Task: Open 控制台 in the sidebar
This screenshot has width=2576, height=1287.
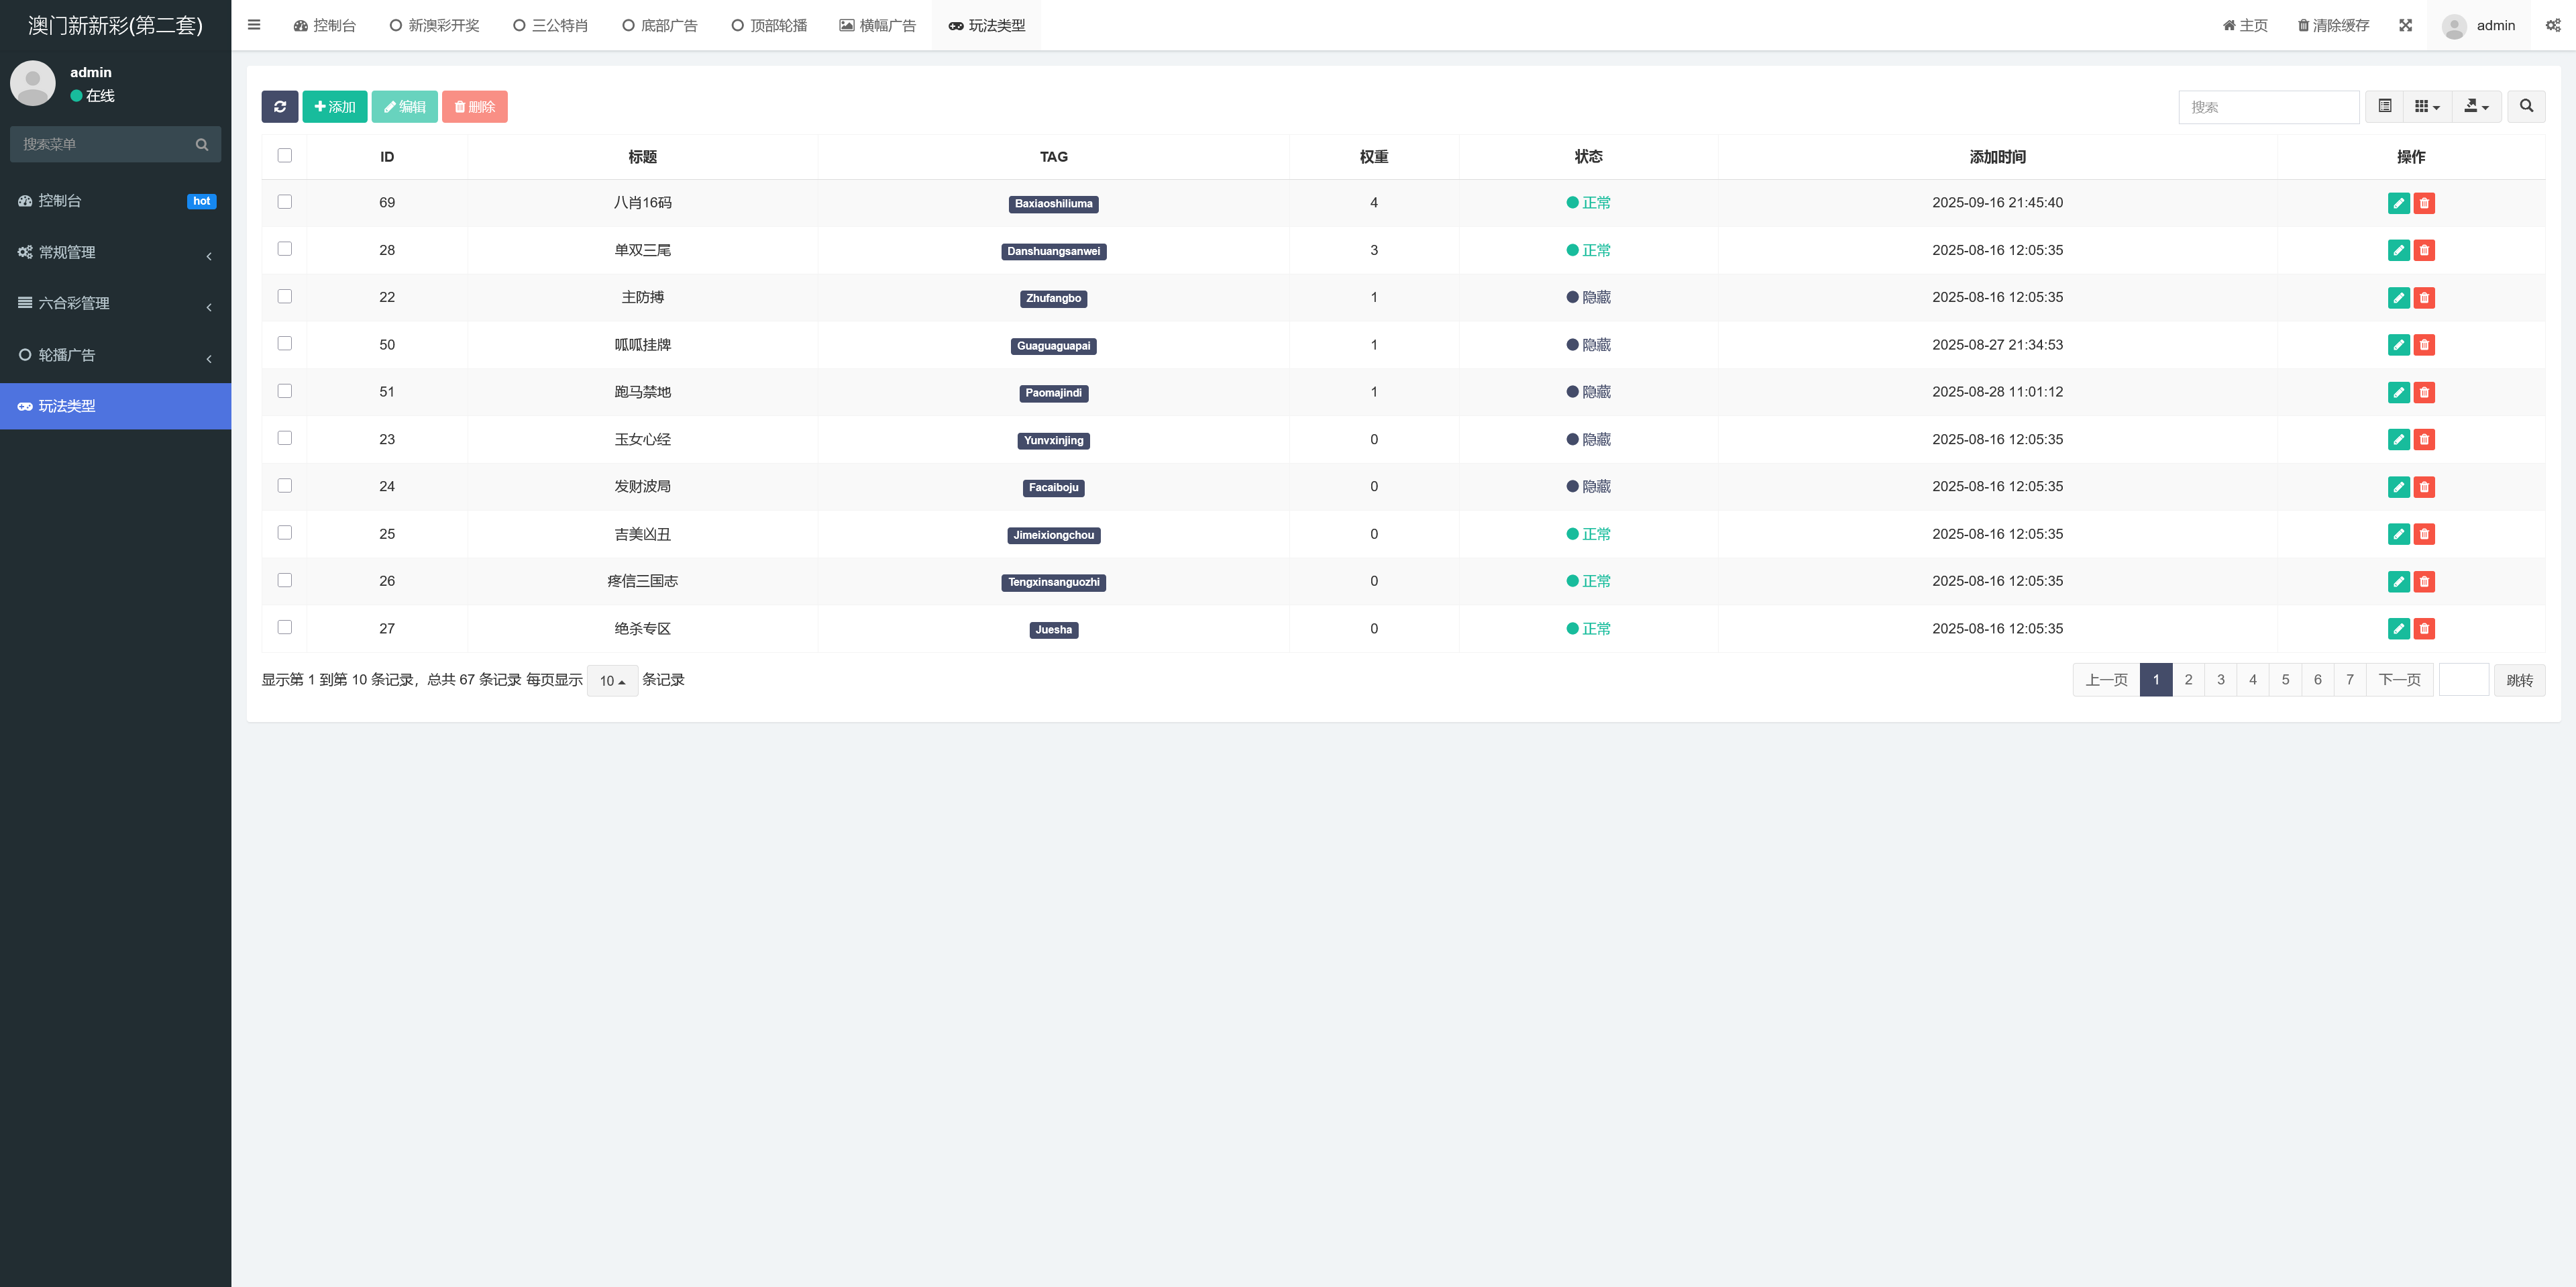Action: (115, 201)
